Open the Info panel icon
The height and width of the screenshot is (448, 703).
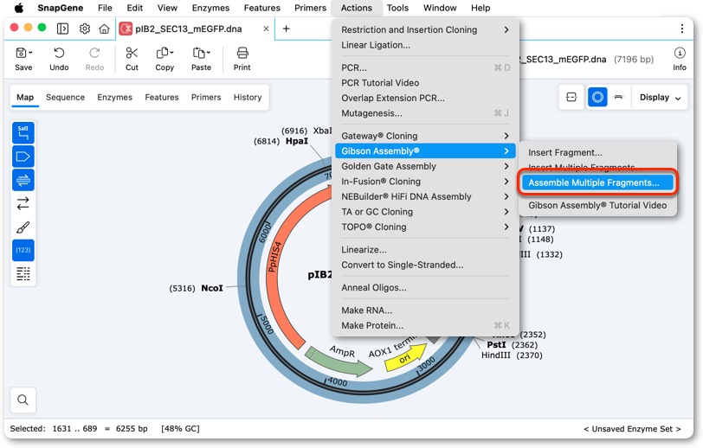coord(680,53)
